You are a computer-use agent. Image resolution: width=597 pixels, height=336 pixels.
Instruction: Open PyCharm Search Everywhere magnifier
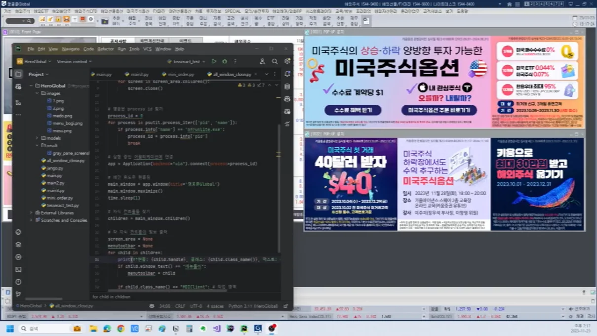click(275, 61)
